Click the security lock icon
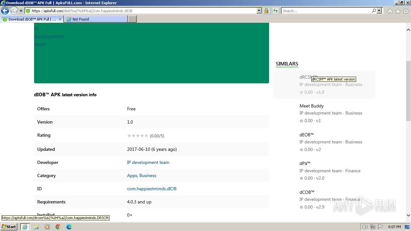This screenshot has width=411, height=231. click(266, 11)
